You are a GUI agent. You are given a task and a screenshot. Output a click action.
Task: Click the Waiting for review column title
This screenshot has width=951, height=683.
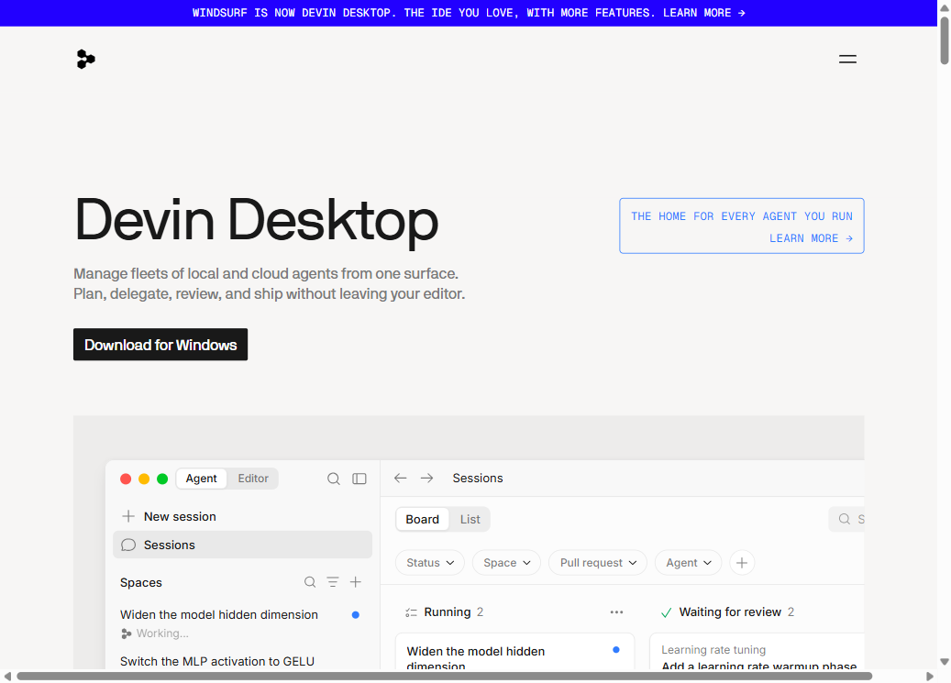(730, 612)
